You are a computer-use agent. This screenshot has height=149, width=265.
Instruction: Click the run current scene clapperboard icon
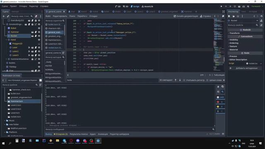point(239,7)
